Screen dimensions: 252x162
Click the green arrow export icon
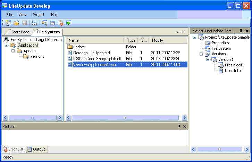point(69,23)
